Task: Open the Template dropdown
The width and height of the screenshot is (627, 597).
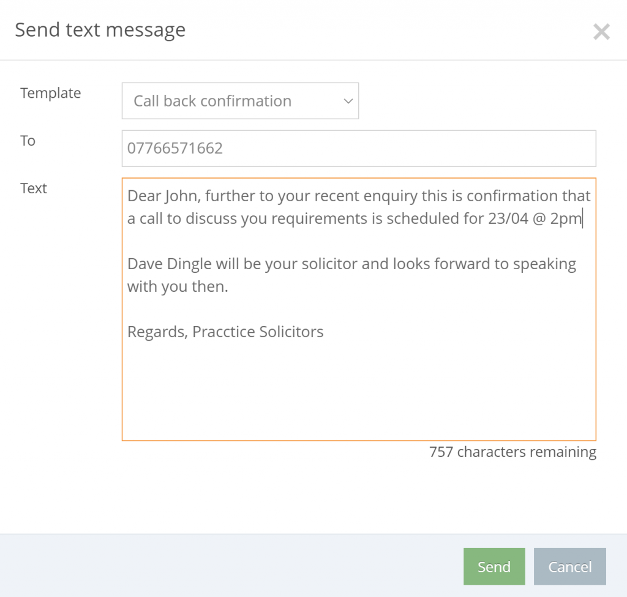Action: click(240, 101)
